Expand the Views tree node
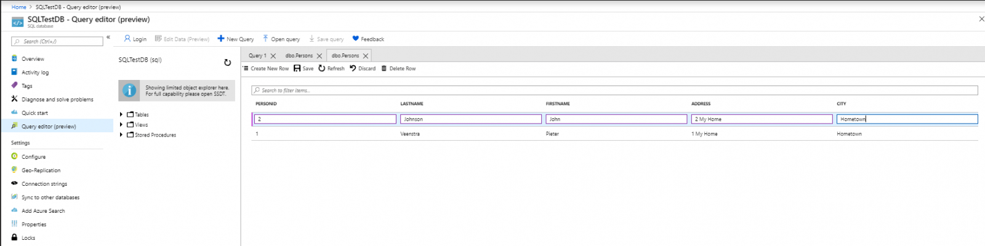 [121, 125]
